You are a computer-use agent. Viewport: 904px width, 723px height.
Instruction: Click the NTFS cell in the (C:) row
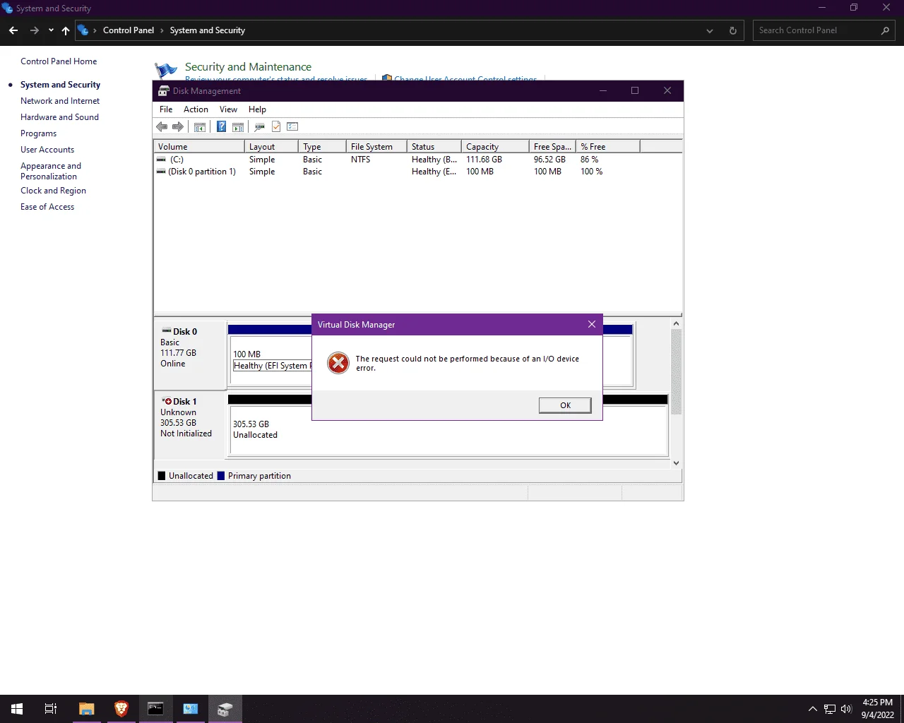click(360, 160)
